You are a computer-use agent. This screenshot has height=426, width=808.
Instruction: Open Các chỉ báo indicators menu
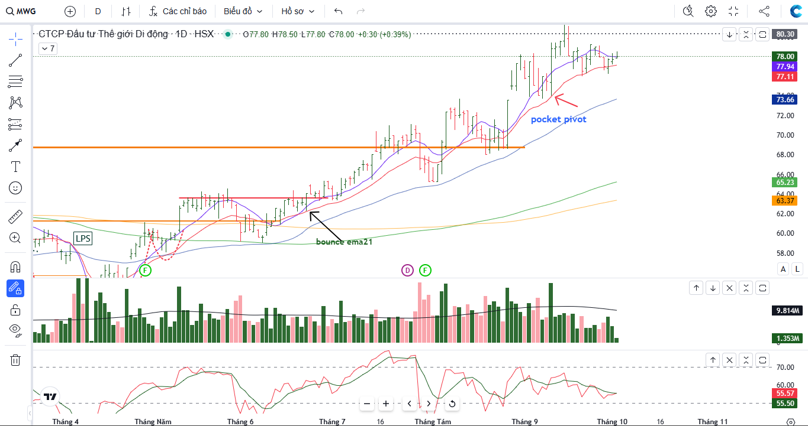[178, 11]
